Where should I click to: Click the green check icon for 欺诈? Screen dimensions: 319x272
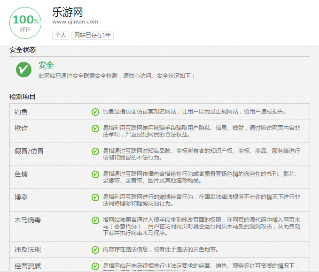coord(95,128)
